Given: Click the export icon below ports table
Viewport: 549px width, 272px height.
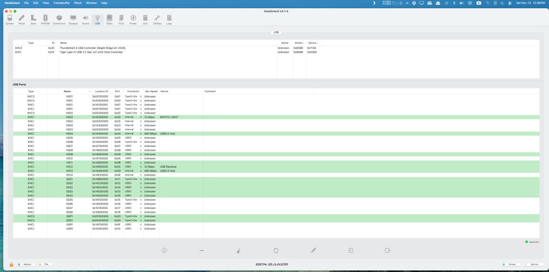Looking at the screenshot, I should coord(388,250).
